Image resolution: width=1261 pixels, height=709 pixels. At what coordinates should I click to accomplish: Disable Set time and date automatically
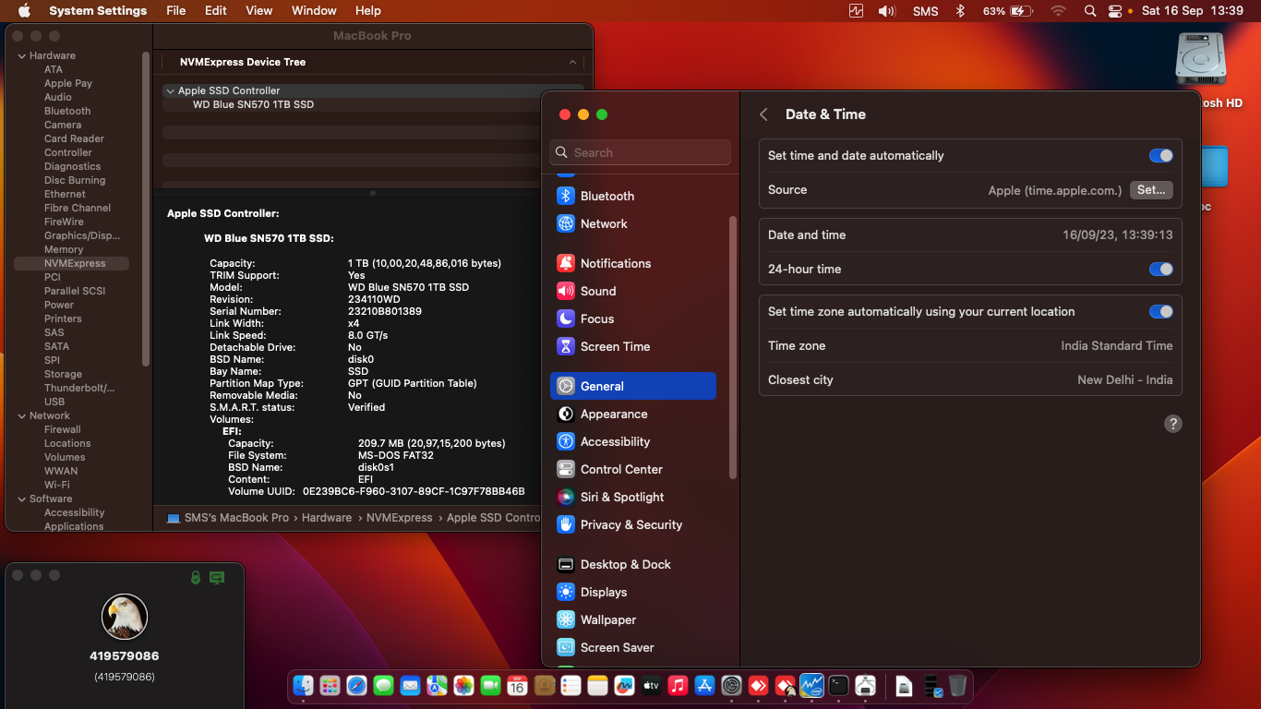(1160, 156)
